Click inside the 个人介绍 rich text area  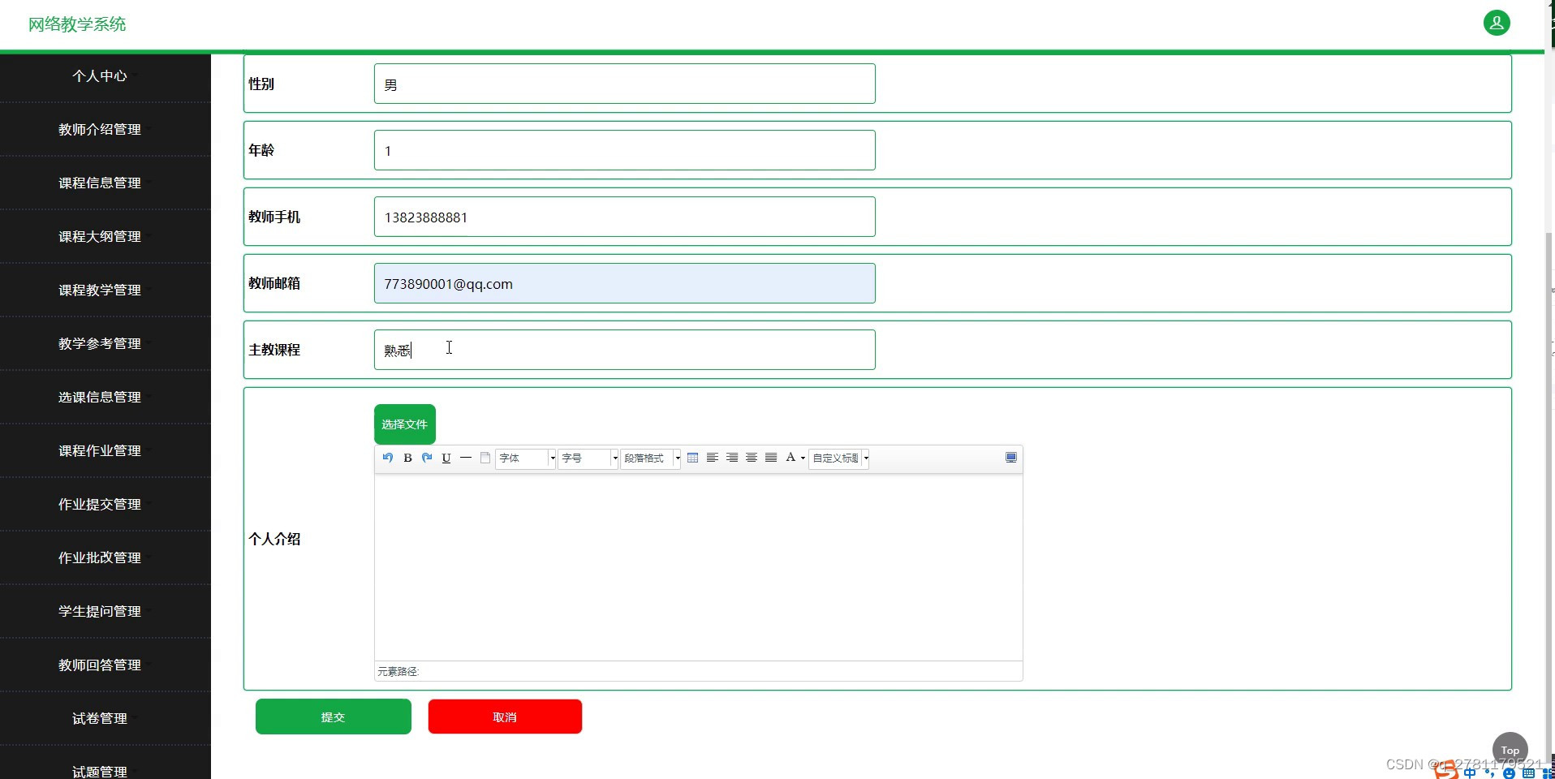tap(698, 566)
